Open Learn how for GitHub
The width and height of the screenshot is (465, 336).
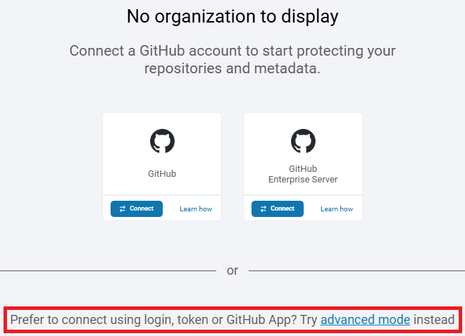(x=196, y=209)
